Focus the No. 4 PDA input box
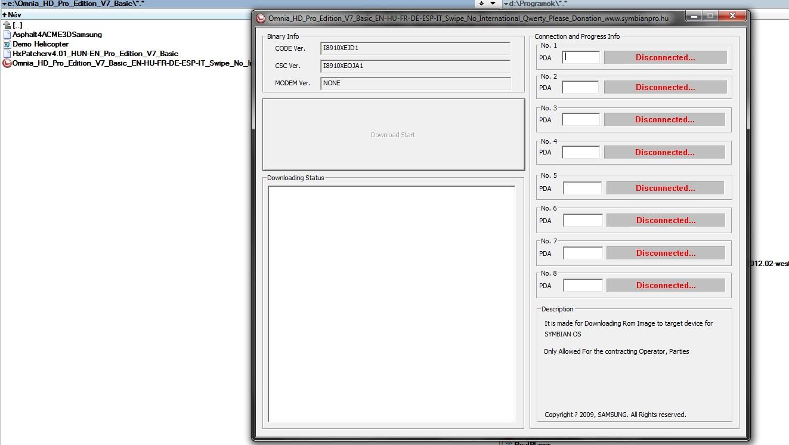Viewport: 789px width, 445px height. point(581,152)
